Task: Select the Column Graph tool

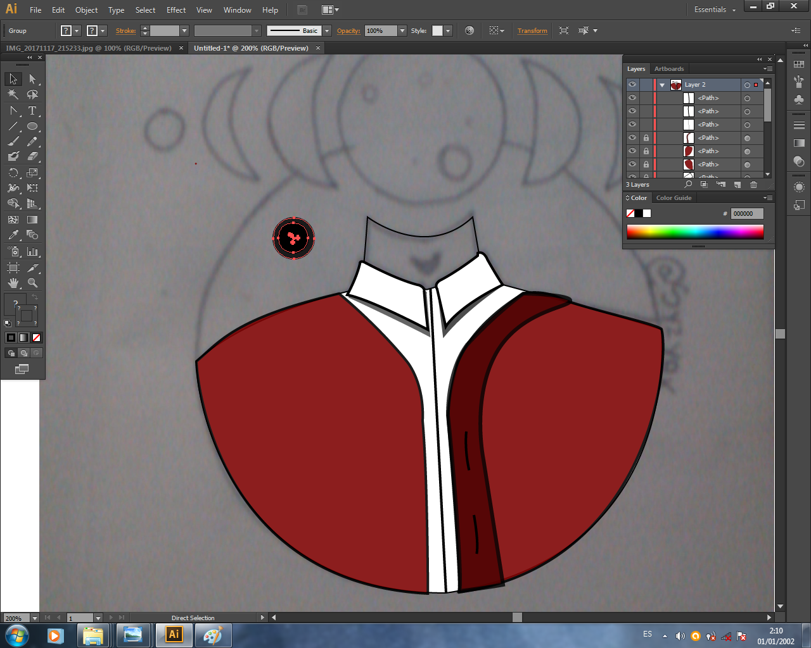Action: click(32, 251)
